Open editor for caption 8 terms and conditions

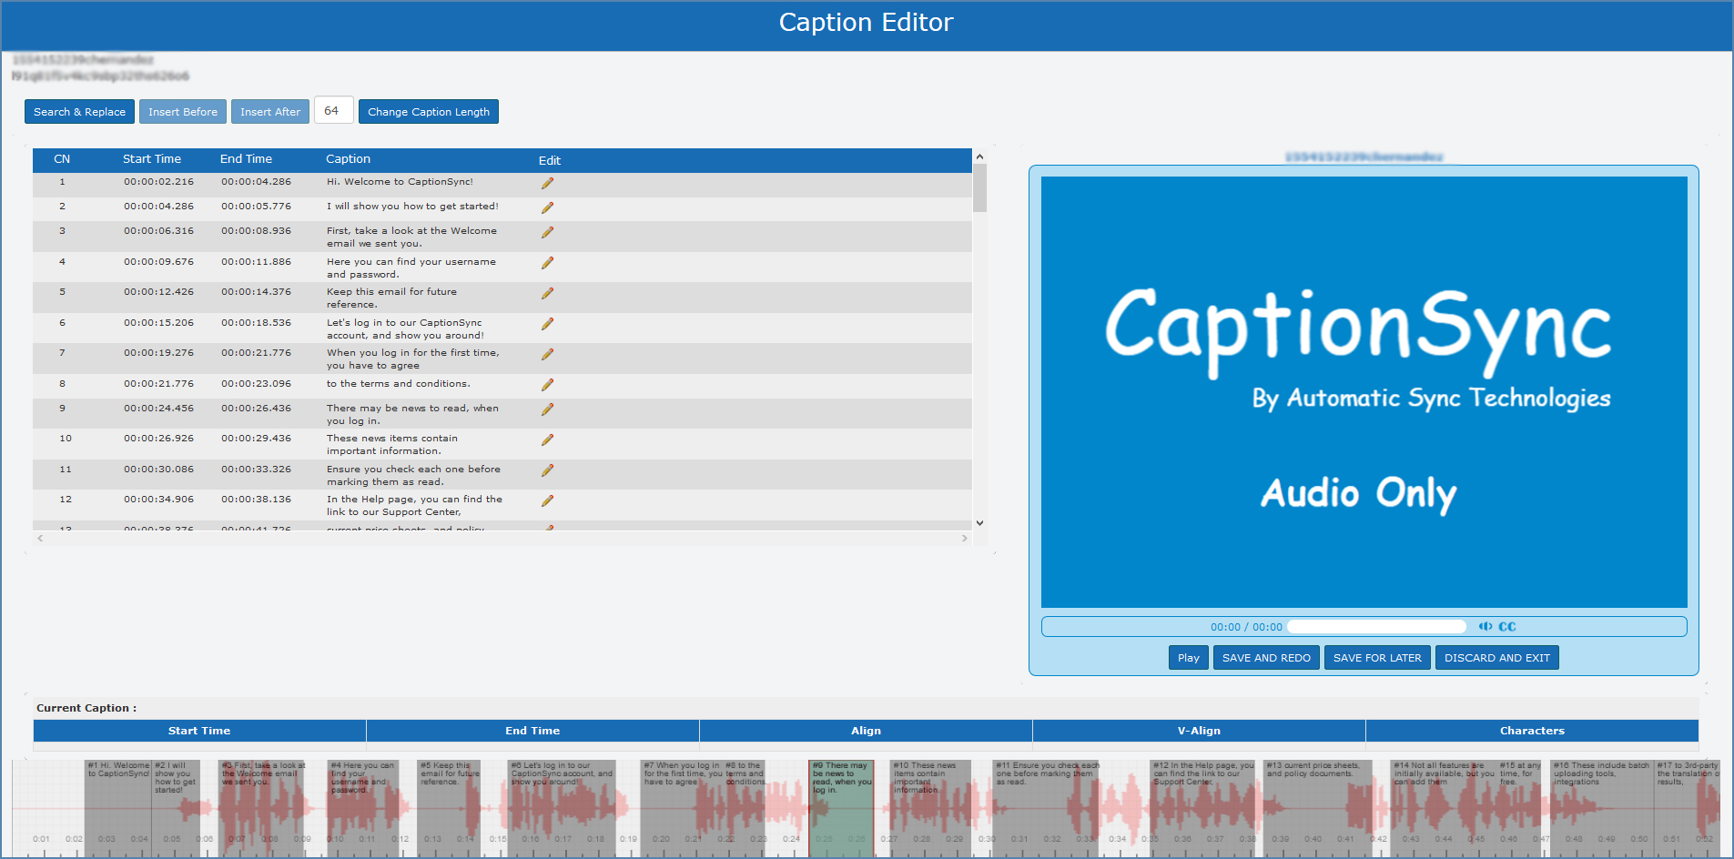pos(547,384)
